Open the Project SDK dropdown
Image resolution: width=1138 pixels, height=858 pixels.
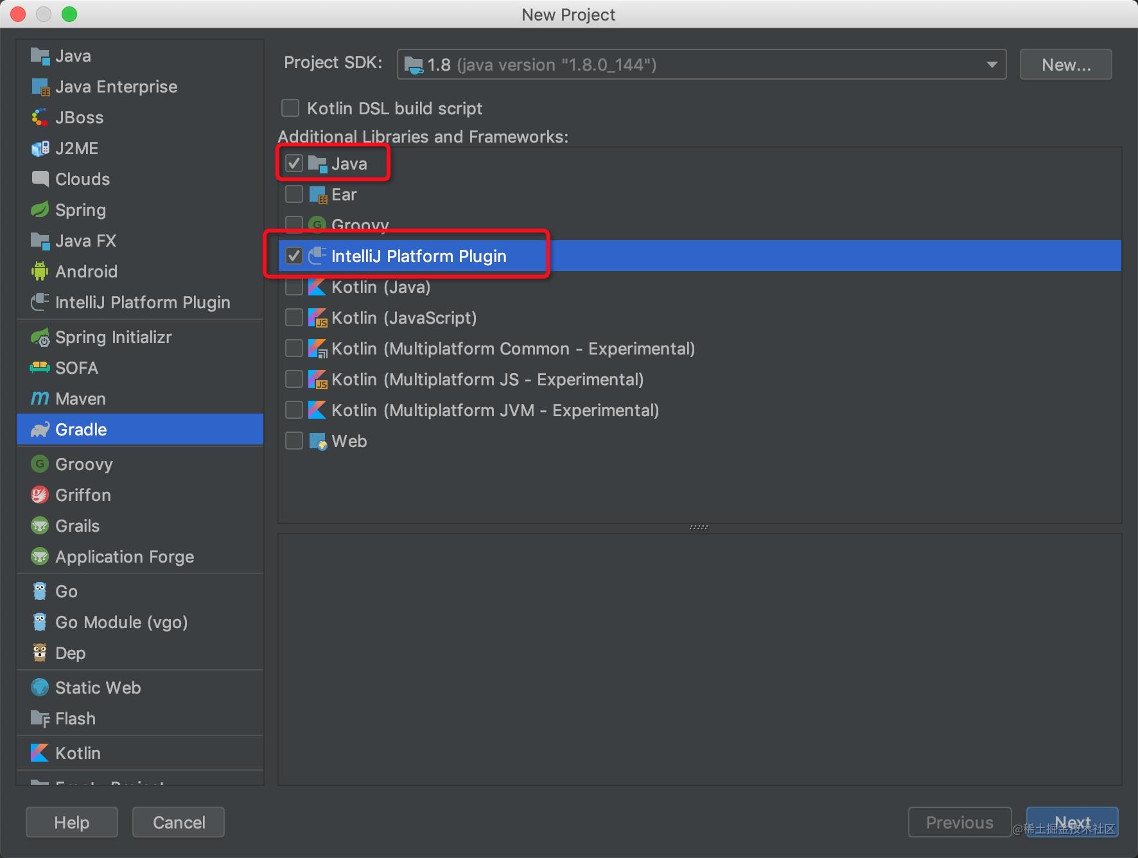(x=701, y=64)
